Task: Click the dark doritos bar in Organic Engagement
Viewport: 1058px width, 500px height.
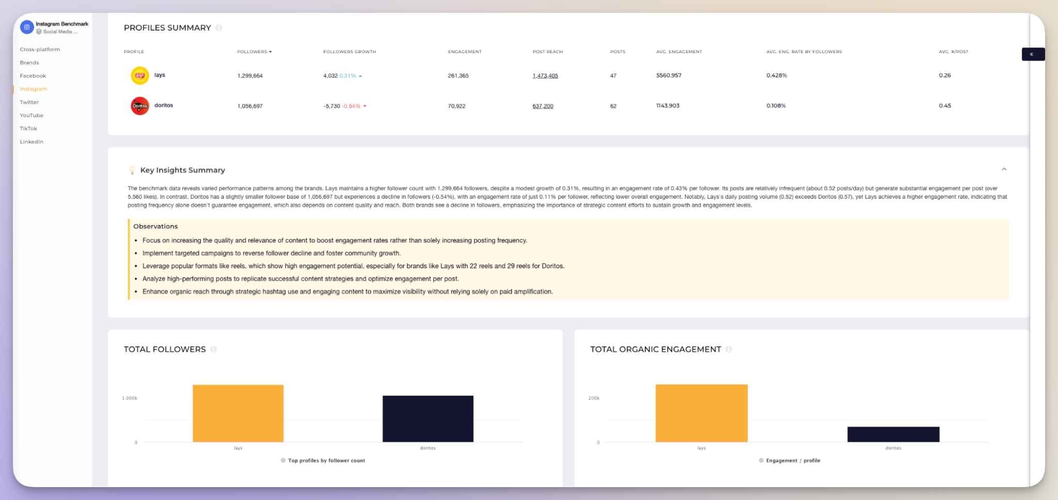Action: (x=893, y=434)
